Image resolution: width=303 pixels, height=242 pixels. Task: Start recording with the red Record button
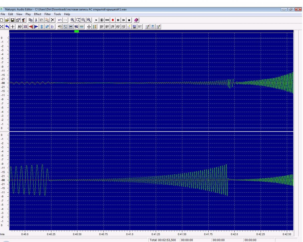(113, 20)
